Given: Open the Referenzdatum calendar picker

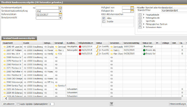Looking at the screenshot, I should [x=61, y=15].
